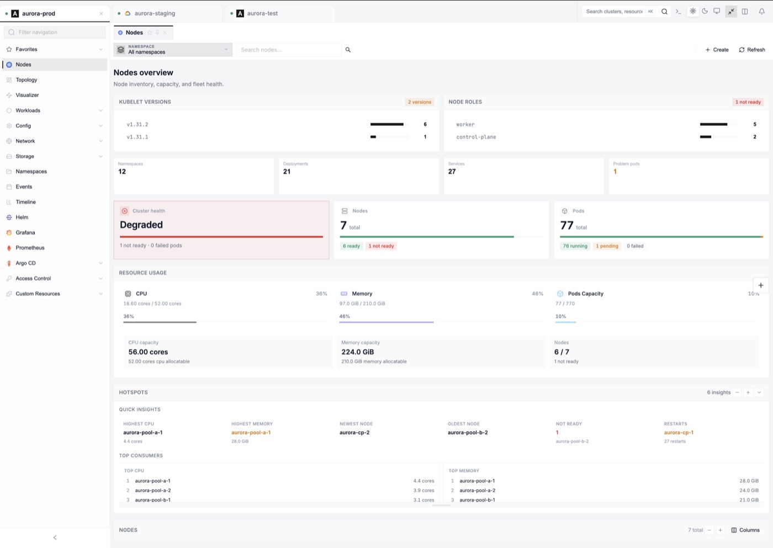Expand Favorites section
Screen dimensions: 773x548
point(54,50)
